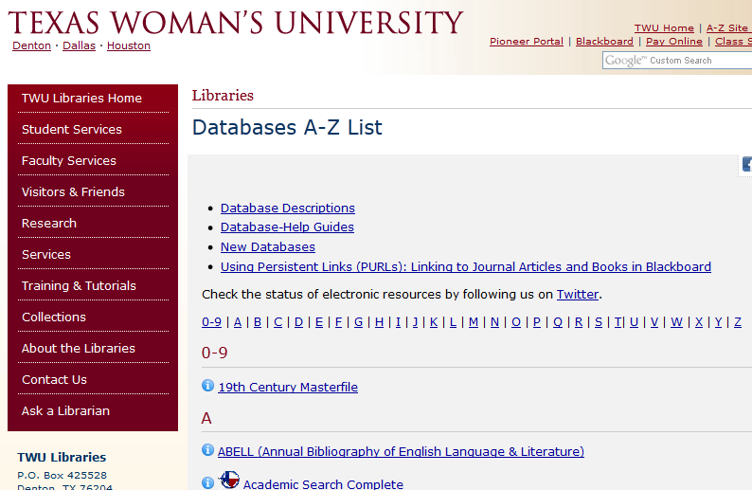Image resolution: width=752 pixels, height=490 pixels.
Task: Jump to letter C in index
Action: tap(278, 322)
